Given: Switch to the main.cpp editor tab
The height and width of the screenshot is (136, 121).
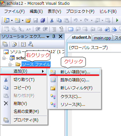Looking at the screenshot, I should (x=102, y=38).
